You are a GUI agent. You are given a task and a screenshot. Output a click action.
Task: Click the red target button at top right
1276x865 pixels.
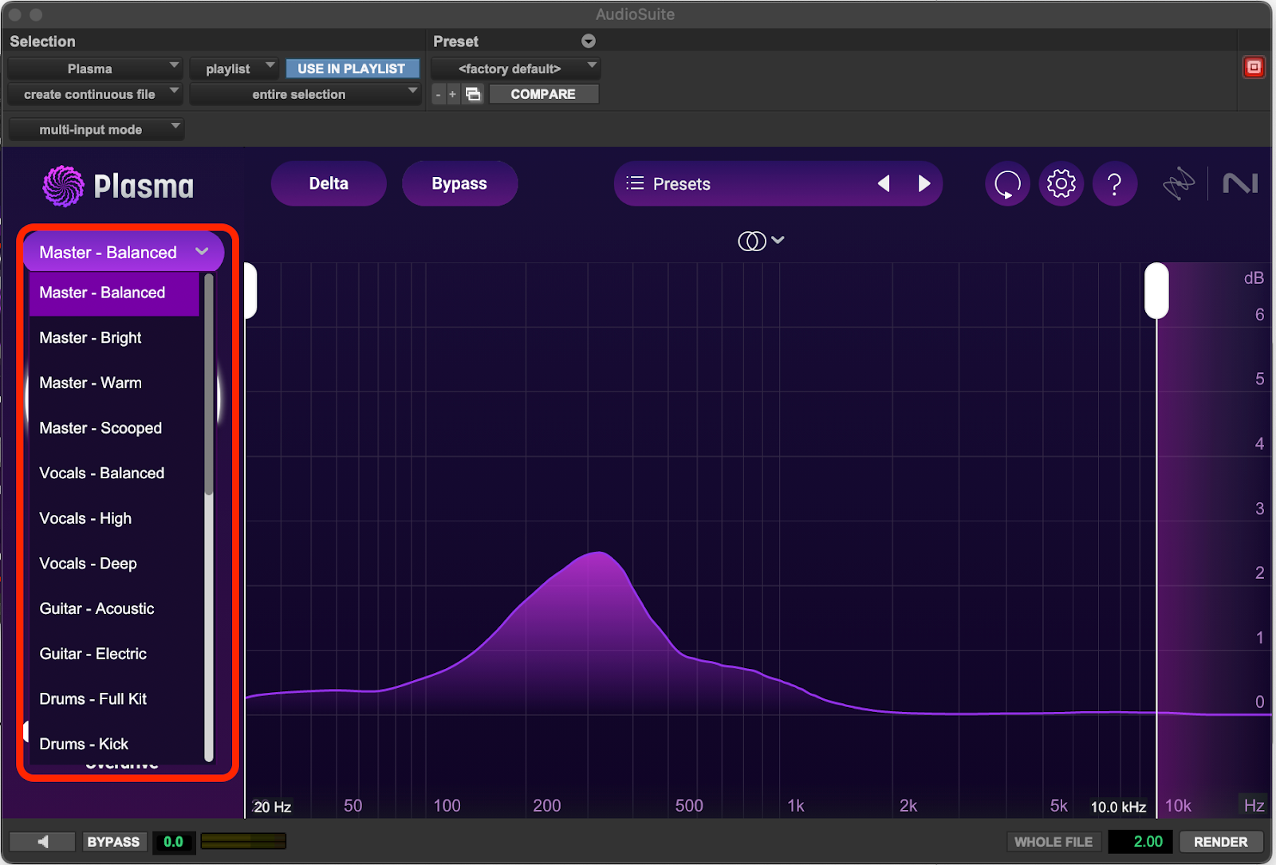(1254, 68)
